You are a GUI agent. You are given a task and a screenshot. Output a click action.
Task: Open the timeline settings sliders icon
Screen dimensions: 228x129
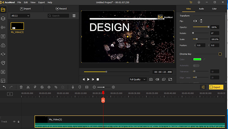203,87
